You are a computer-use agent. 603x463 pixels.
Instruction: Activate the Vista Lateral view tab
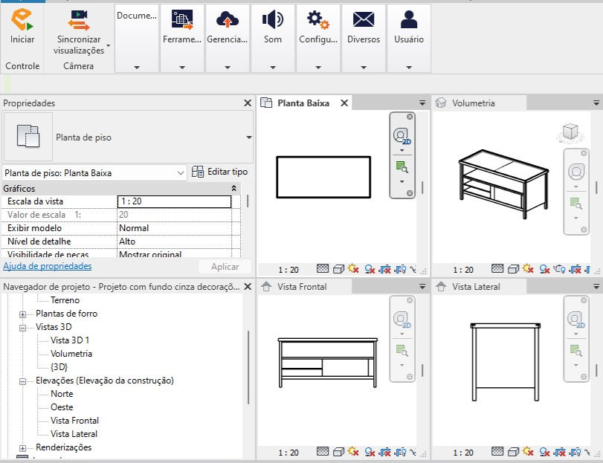476,287
